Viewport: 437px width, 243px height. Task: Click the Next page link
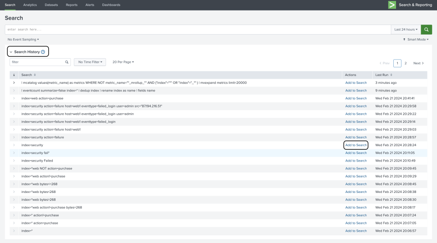418,63
